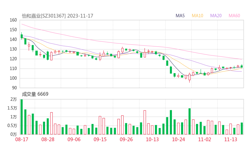Click the 150 price axis value
The height and width of the screenshot is (147, 247).
(x=13, y=30)
